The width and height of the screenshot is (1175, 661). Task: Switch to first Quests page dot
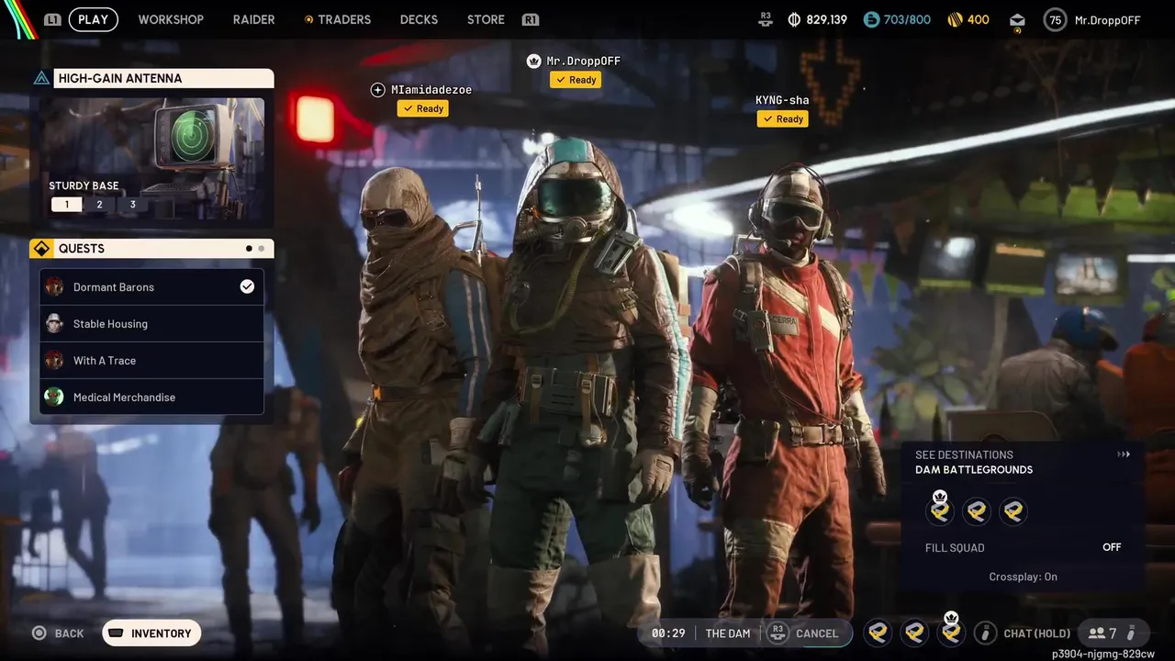click(249, 249)
